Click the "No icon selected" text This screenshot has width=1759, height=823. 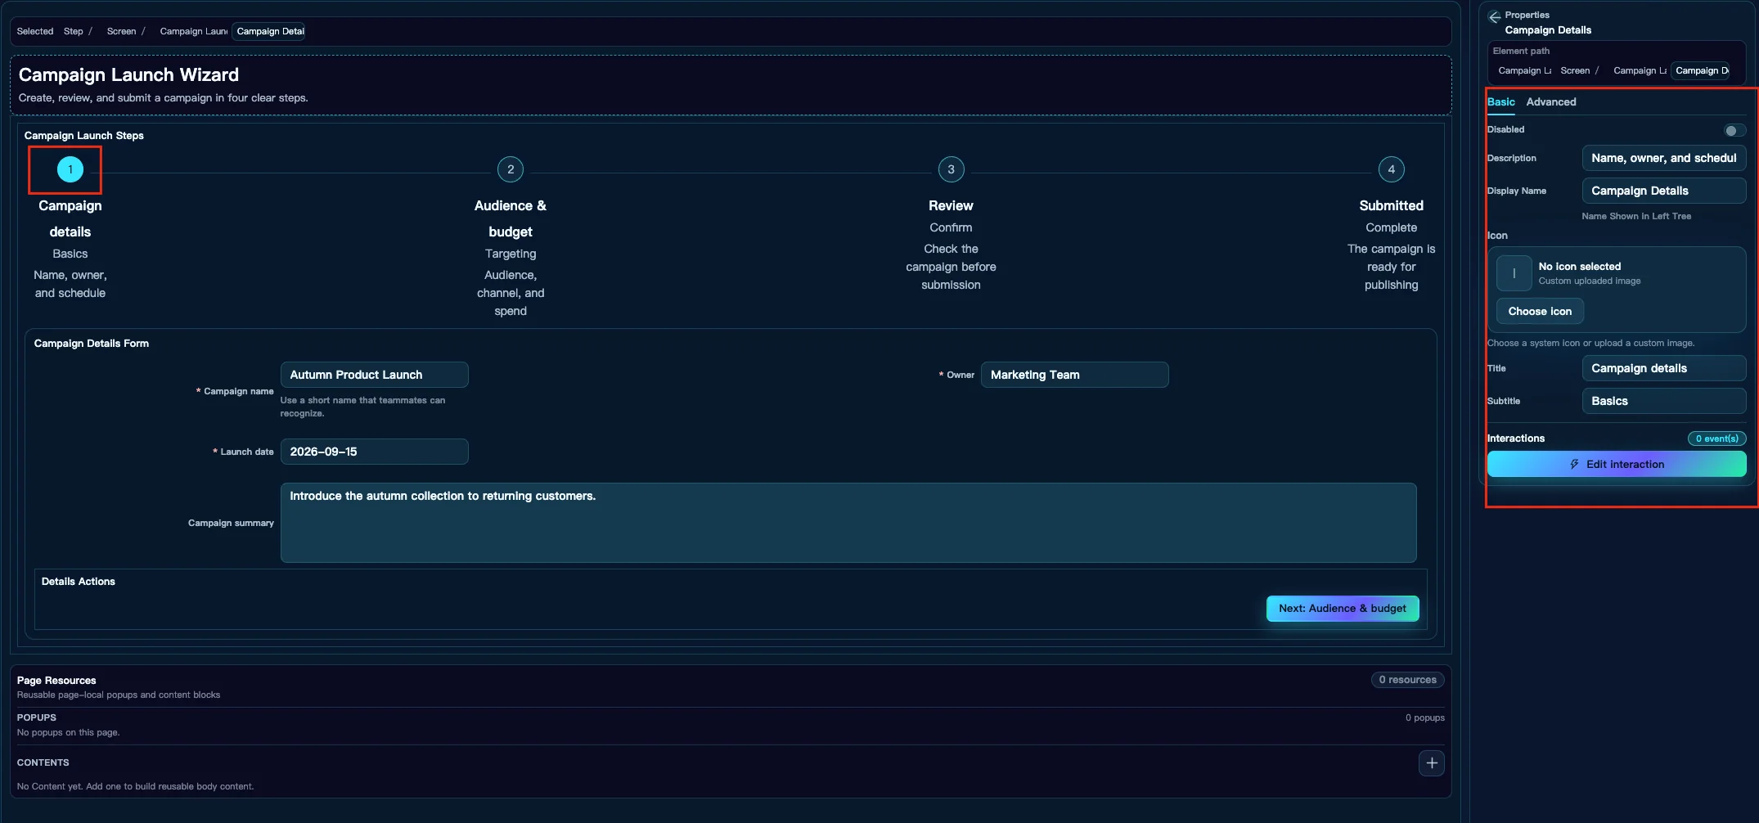(1579, 267)
